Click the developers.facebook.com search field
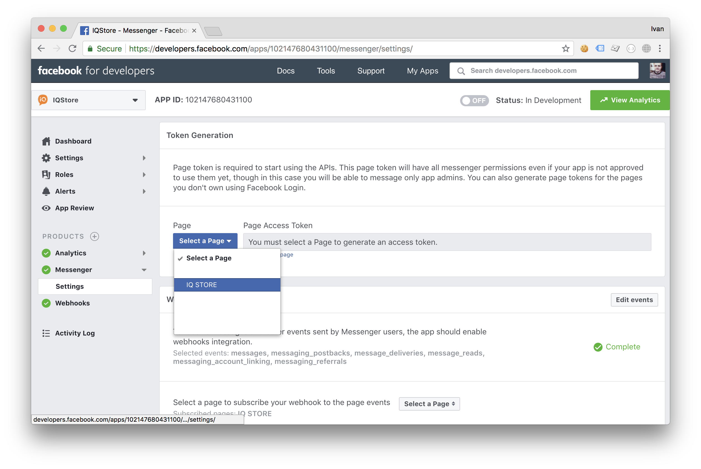Image resolution: width=701 pixels, height=469 pixels. (544, 71)
